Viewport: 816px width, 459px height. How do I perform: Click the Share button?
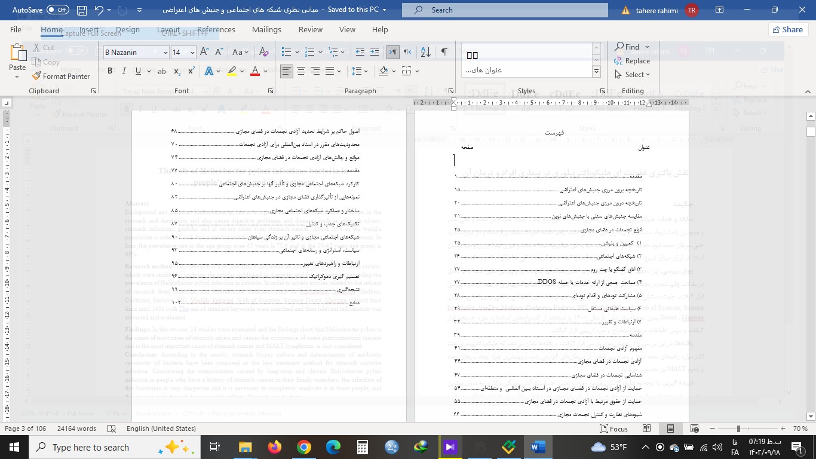tap(786, 29)
